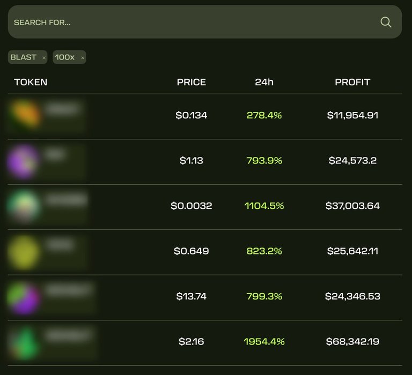The width and height of the screenshot is (412, 375).
Task: Sort by the TOKEN column header
Action: pyautogui.click(x=31, y=82)
